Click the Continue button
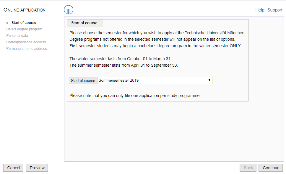 (271, 168)
